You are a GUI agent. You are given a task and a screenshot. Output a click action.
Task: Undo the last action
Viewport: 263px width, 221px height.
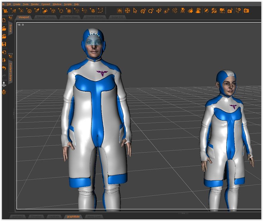(4, 68)
